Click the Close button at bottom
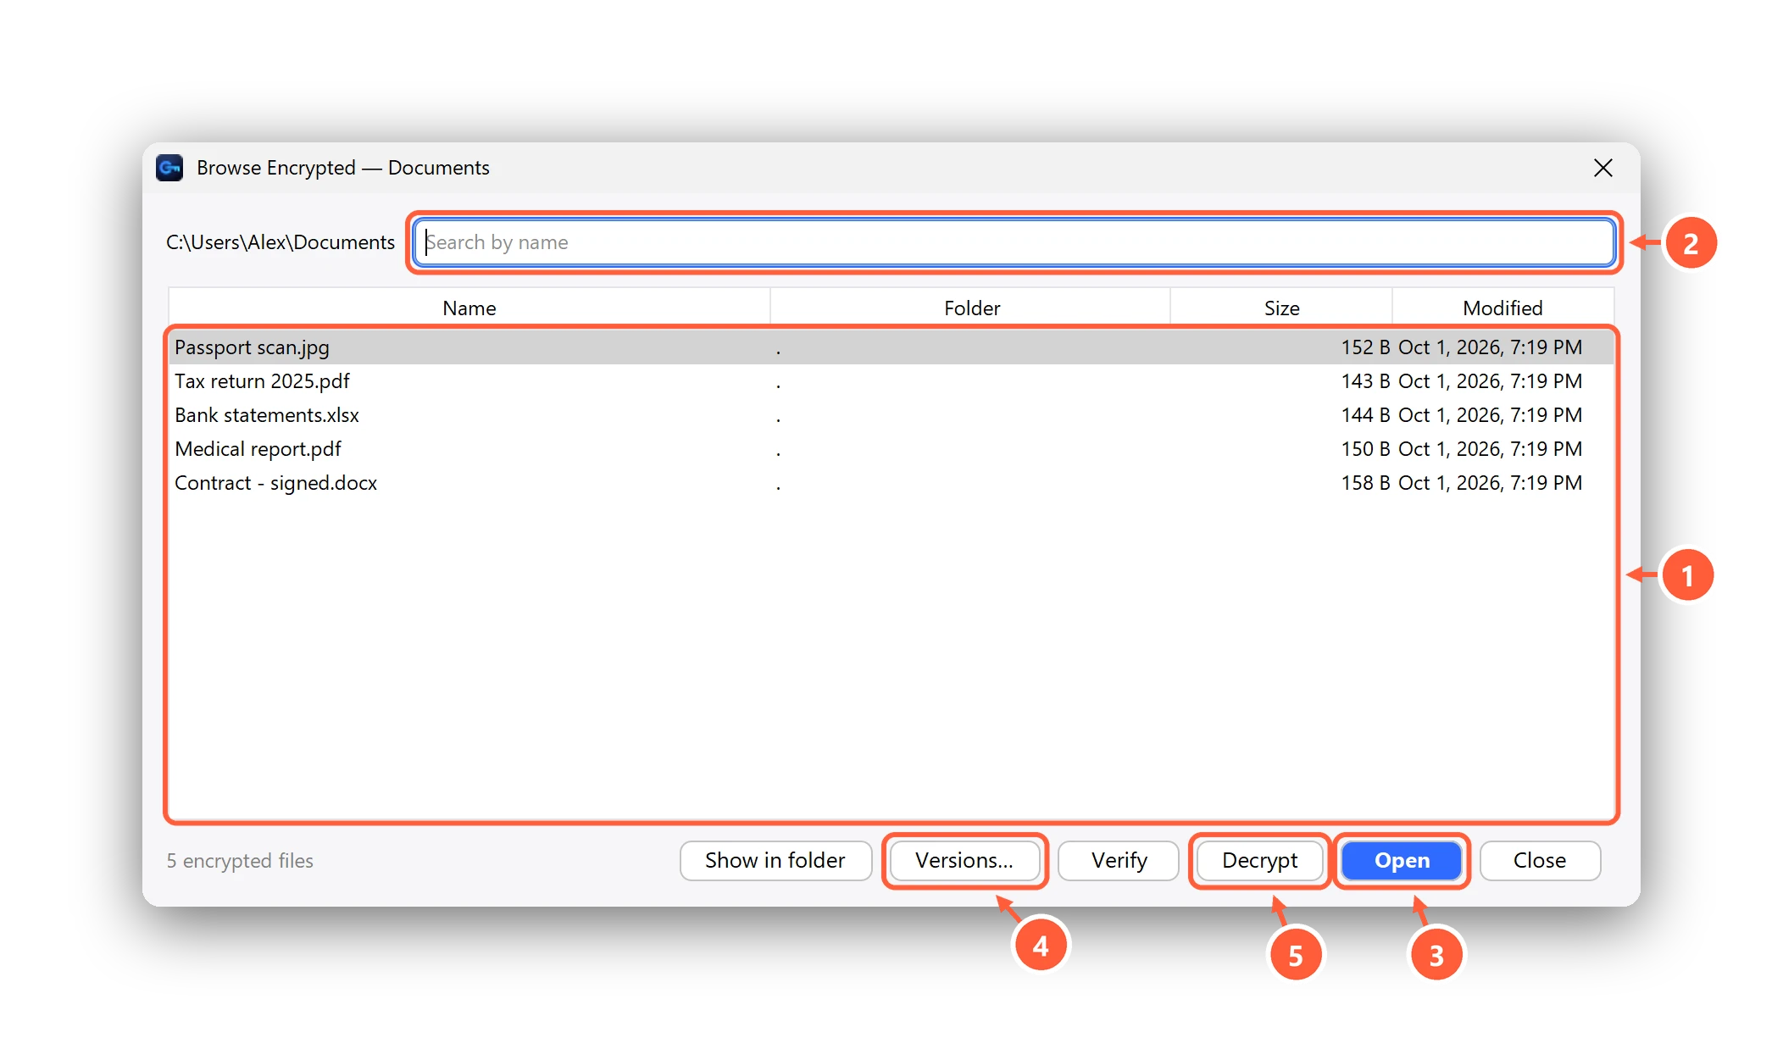 [1540, 861]
